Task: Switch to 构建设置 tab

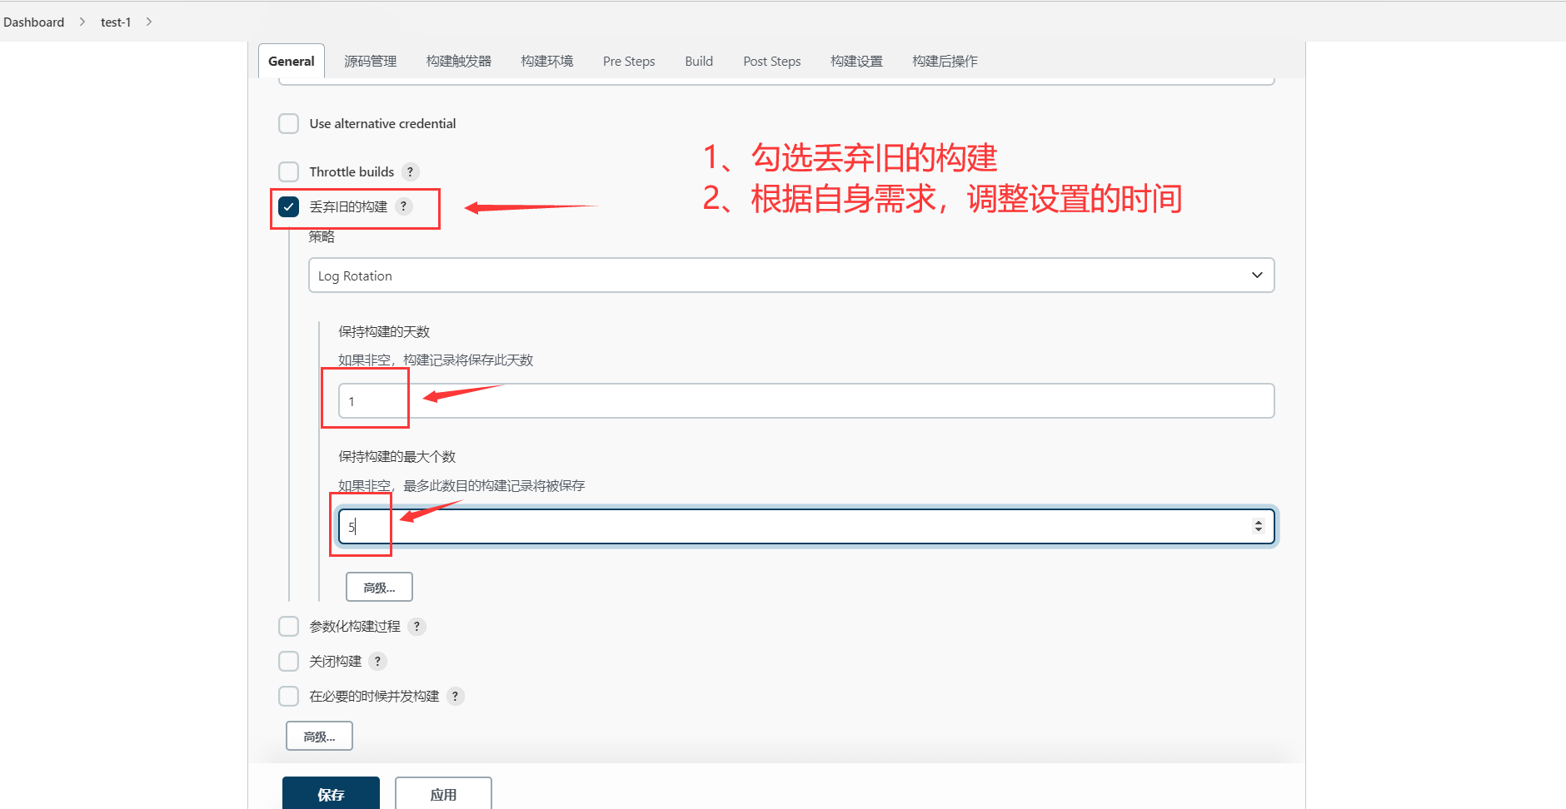Action: click(x=856, y=61)
